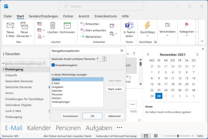Collapse the ribbon with the chevron
Image resolution: width=208 pixels, height=139 pixels.
202,41
